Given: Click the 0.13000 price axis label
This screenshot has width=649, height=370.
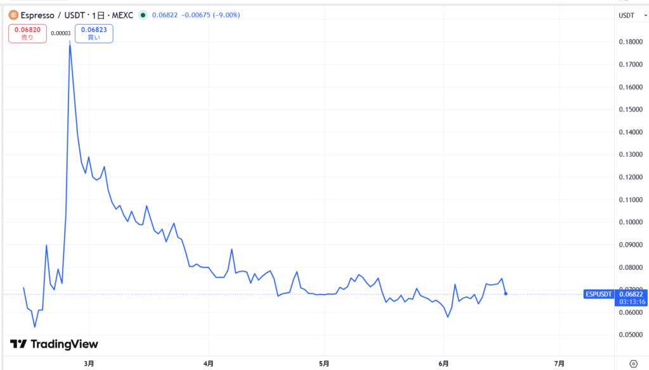Looking at the screenshot, I should pyautogui.click(x=631, y=155).
